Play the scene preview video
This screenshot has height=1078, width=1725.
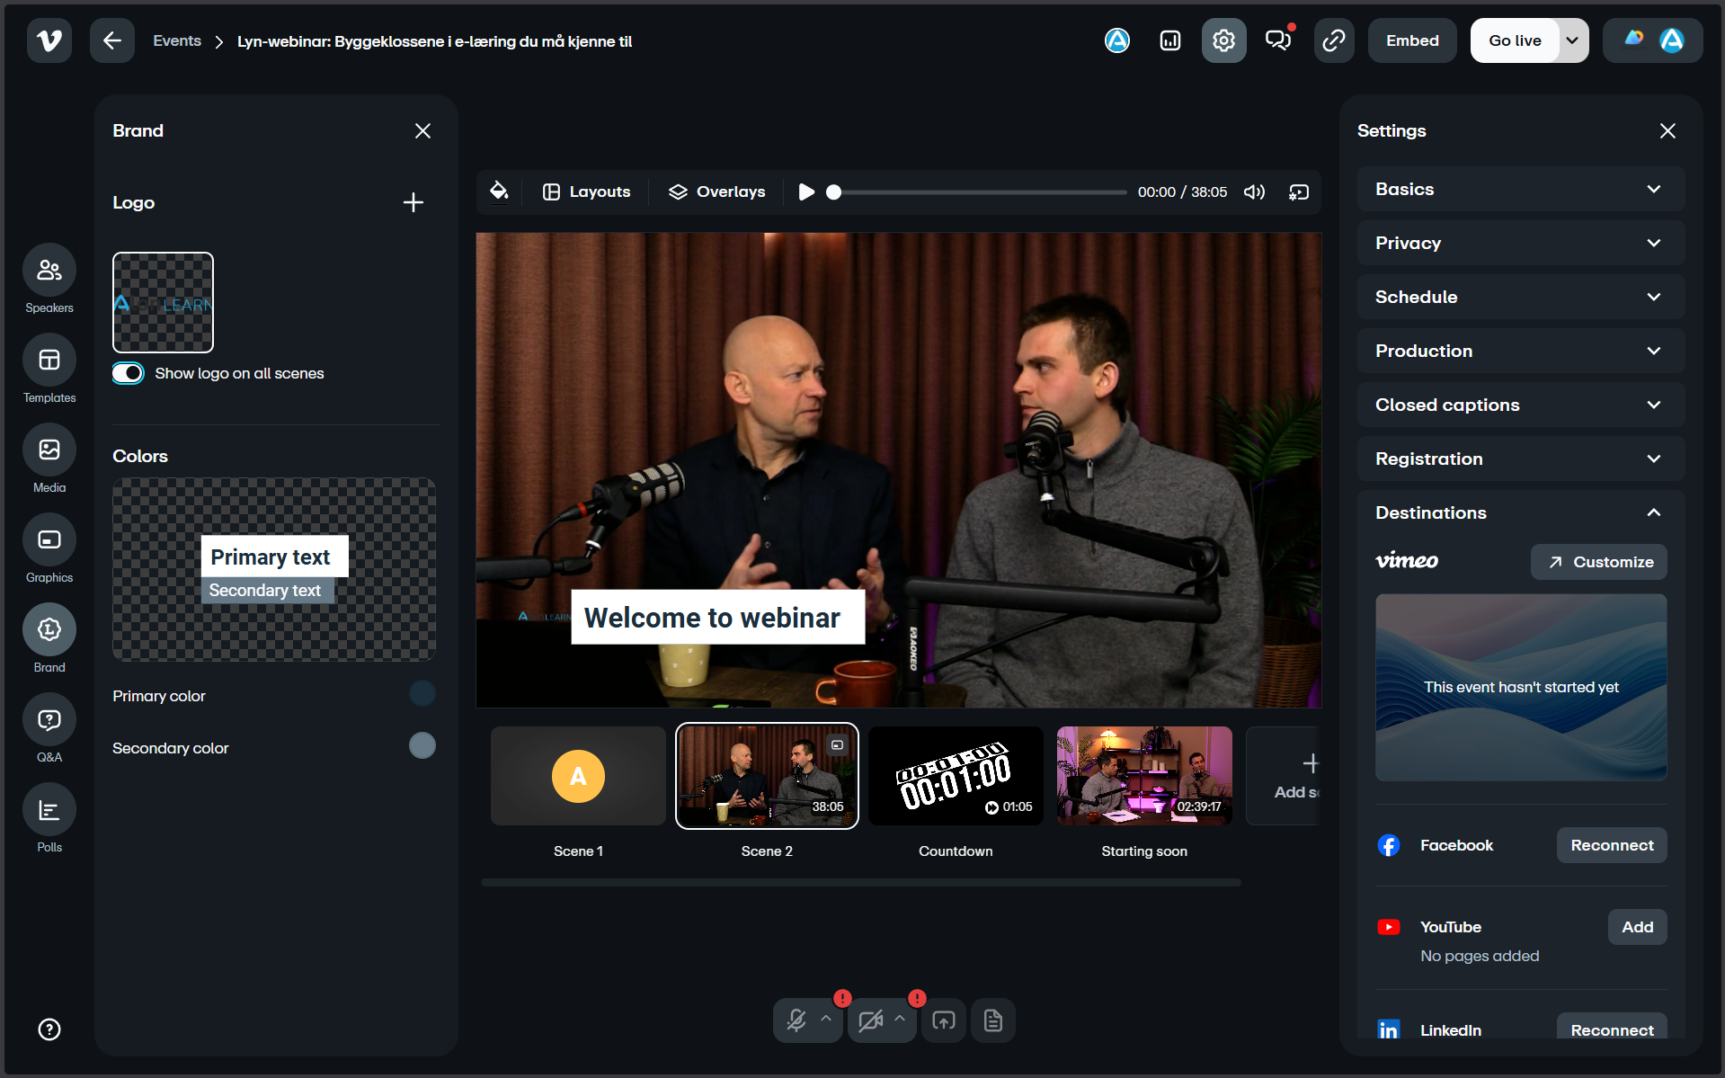[x=806, y=192]
